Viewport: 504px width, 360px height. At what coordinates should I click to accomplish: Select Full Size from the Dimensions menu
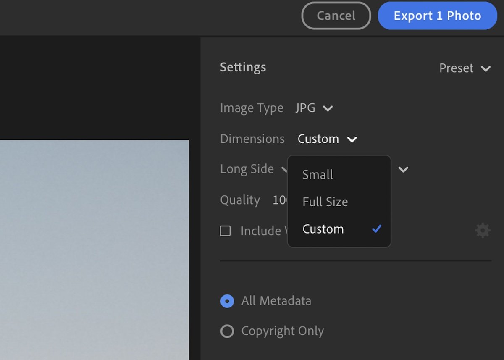pos(325,202)
